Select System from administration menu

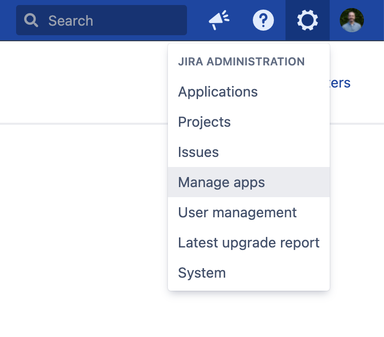[249, 273]
